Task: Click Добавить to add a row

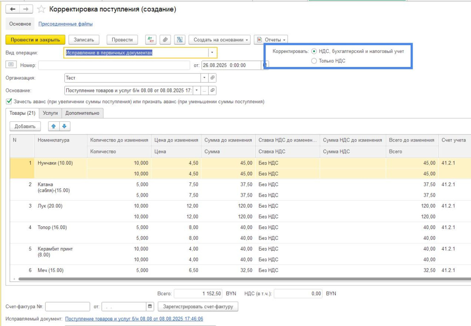Action: (x=25, y=126)
